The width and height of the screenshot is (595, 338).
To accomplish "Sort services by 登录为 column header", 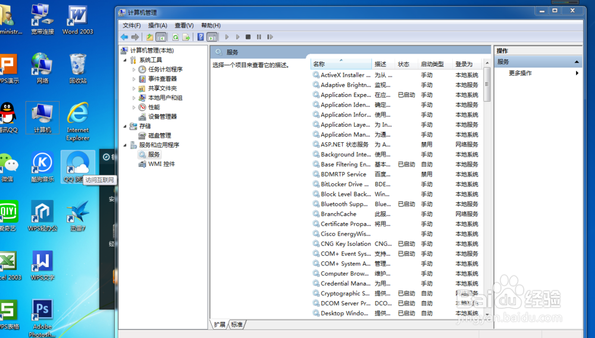I will coord(468,64).
